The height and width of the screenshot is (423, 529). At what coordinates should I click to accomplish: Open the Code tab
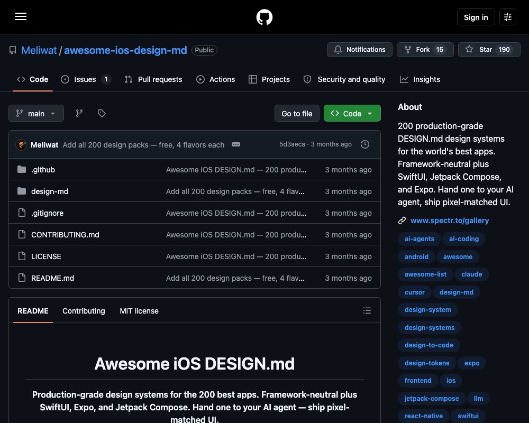coord(33,79)
